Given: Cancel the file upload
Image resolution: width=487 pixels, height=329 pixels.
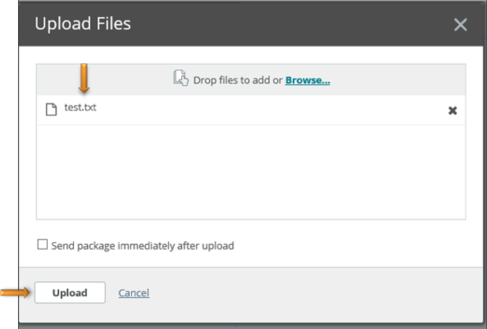Looking at the screenshot, I should pos(134,293).
